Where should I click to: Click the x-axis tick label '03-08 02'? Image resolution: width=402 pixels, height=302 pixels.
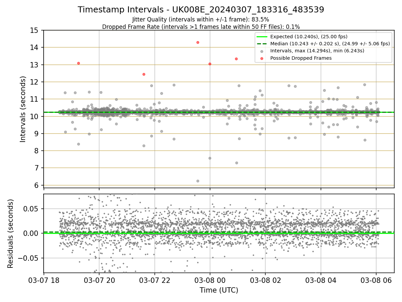click(265, 280)
